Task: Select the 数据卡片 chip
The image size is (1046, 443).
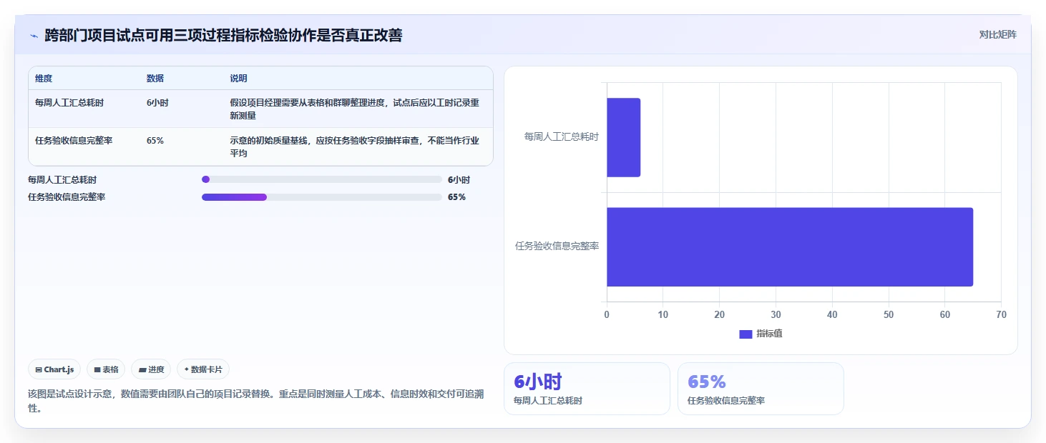Action: 203,369
